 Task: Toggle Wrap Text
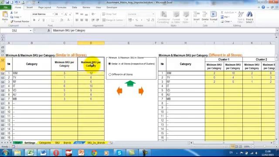(x=109, y=14)
